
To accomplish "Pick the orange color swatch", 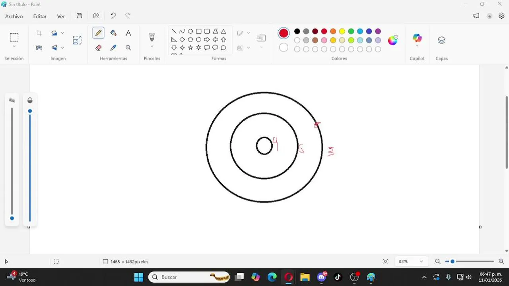I will pos(333,31).
